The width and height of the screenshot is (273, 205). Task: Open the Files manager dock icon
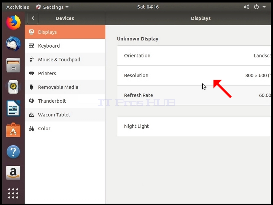pos(13,65)
